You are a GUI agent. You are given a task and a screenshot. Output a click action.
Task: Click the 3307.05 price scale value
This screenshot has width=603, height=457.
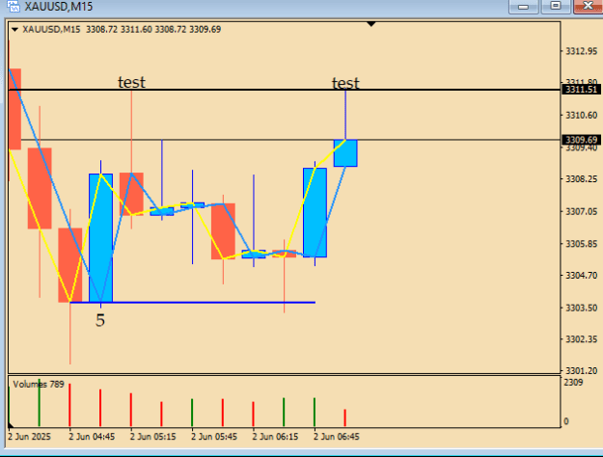(581, 212)
